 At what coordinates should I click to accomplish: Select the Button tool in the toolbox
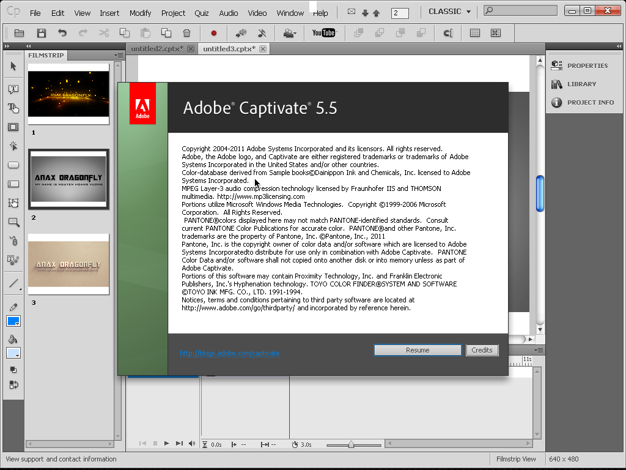(x=13, y=165)
